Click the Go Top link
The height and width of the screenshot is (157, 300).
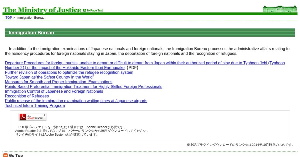click(x=13, y=155)
